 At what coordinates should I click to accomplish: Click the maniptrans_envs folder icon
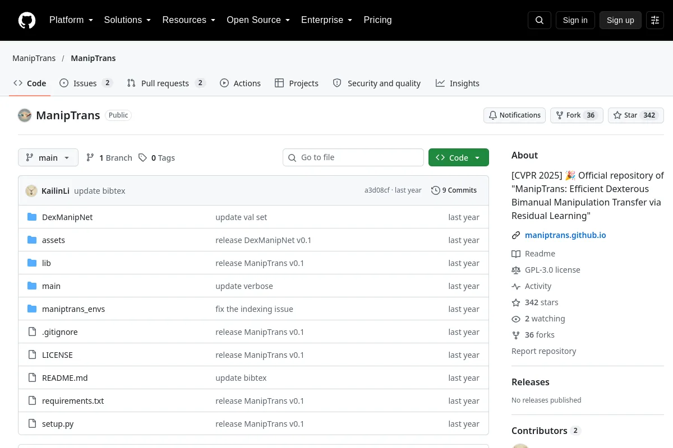(x=32, y=309)
